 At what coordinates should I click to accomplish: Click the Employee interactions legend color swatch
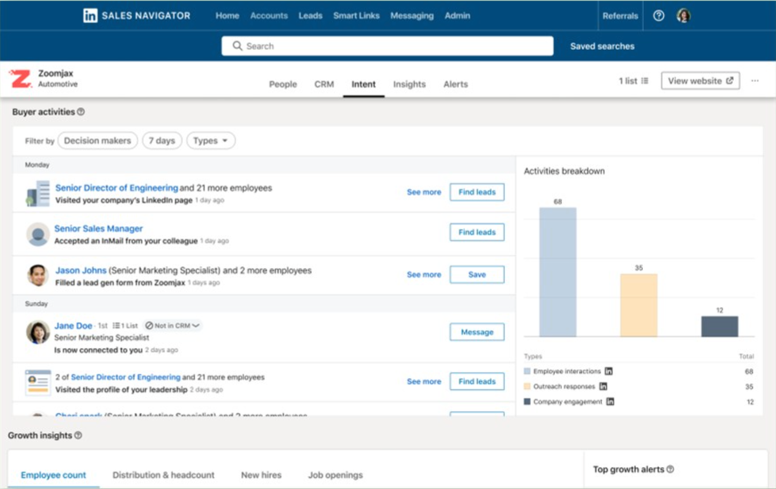coord(527,371)
